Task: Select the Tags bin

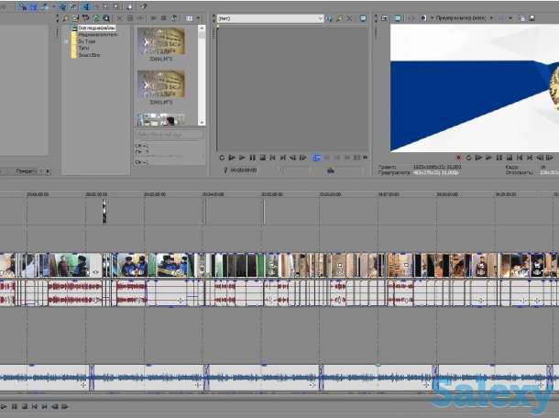Action: pos(83,48)
